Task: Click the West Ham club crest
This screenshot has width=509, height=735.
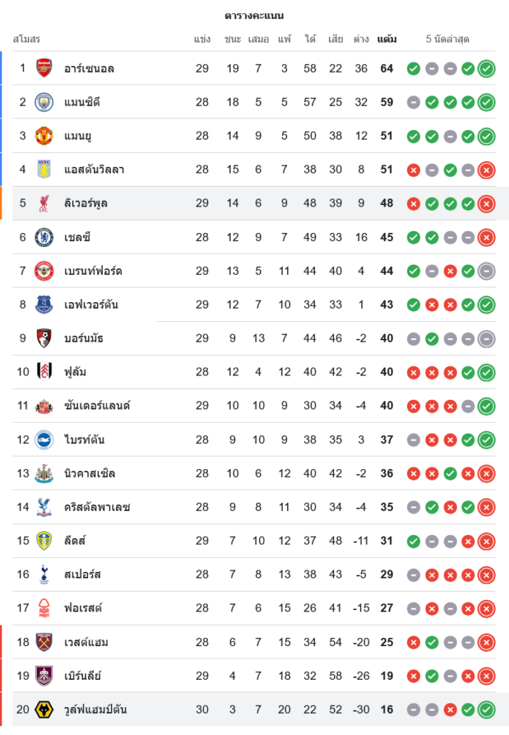Action: coord(44,642)
